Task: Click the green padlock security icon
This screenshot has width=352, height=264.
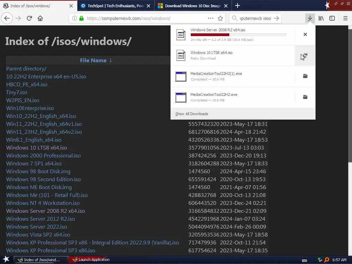Action: (x=81, y=19)
